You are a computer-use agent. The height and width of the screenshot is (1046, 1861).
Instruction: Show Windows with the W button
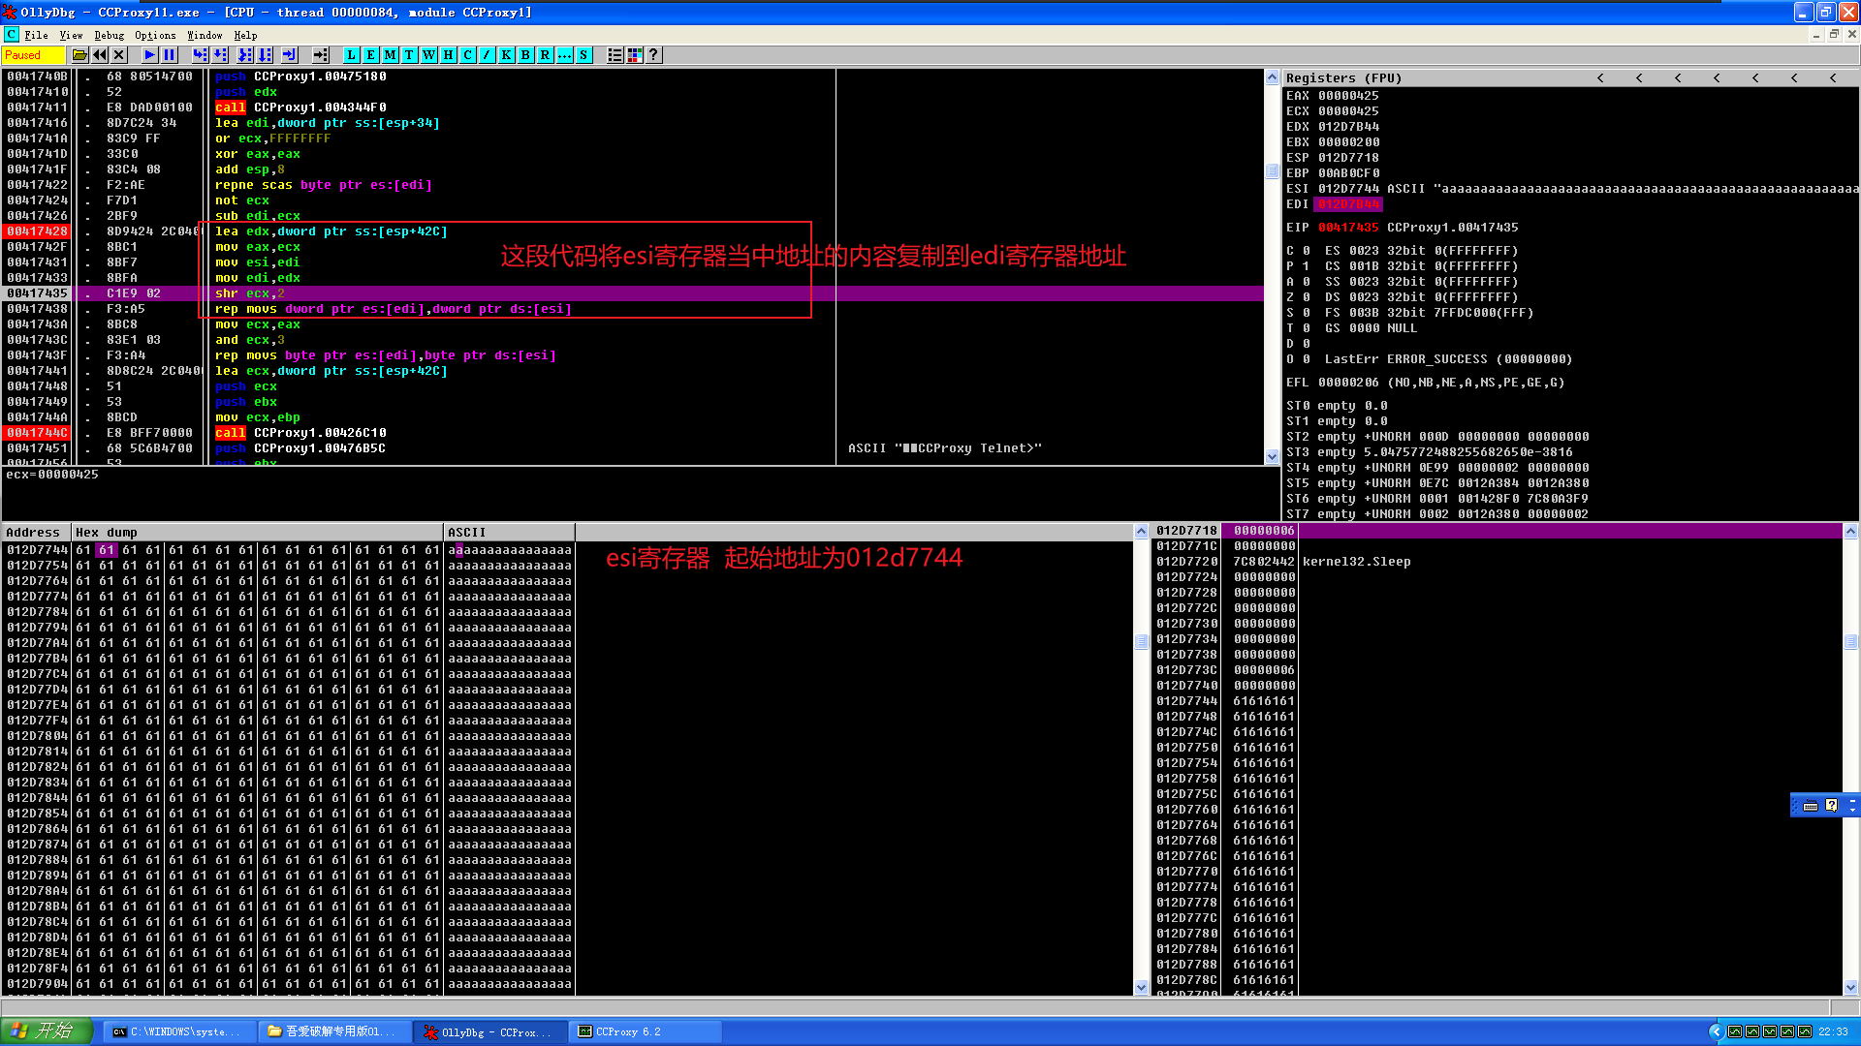tap(428, 55)
